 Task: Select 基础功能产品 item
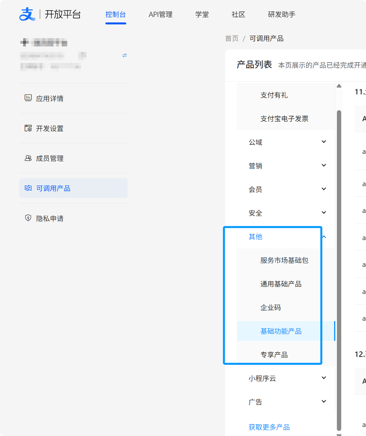pos(286,331)
